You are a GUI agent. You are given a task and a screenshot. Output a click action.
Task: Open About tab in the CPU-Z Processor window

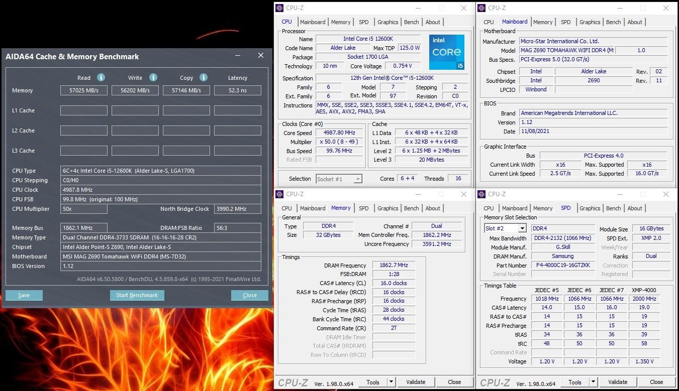coord(433,22)
